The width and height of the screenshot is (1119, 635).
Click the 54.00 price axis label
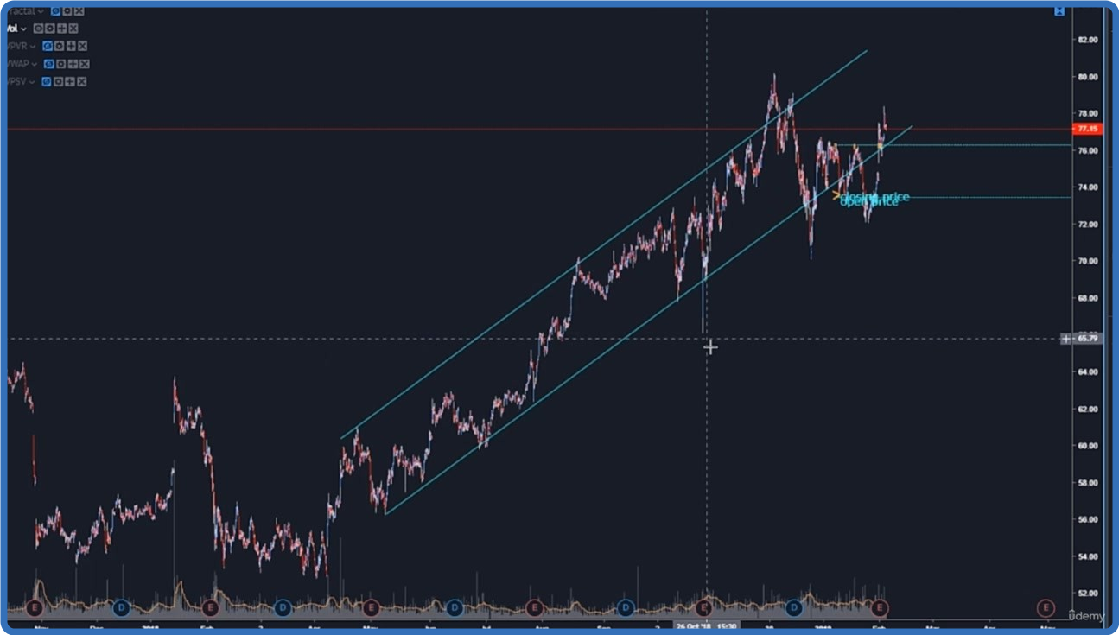pos(1087,556)
